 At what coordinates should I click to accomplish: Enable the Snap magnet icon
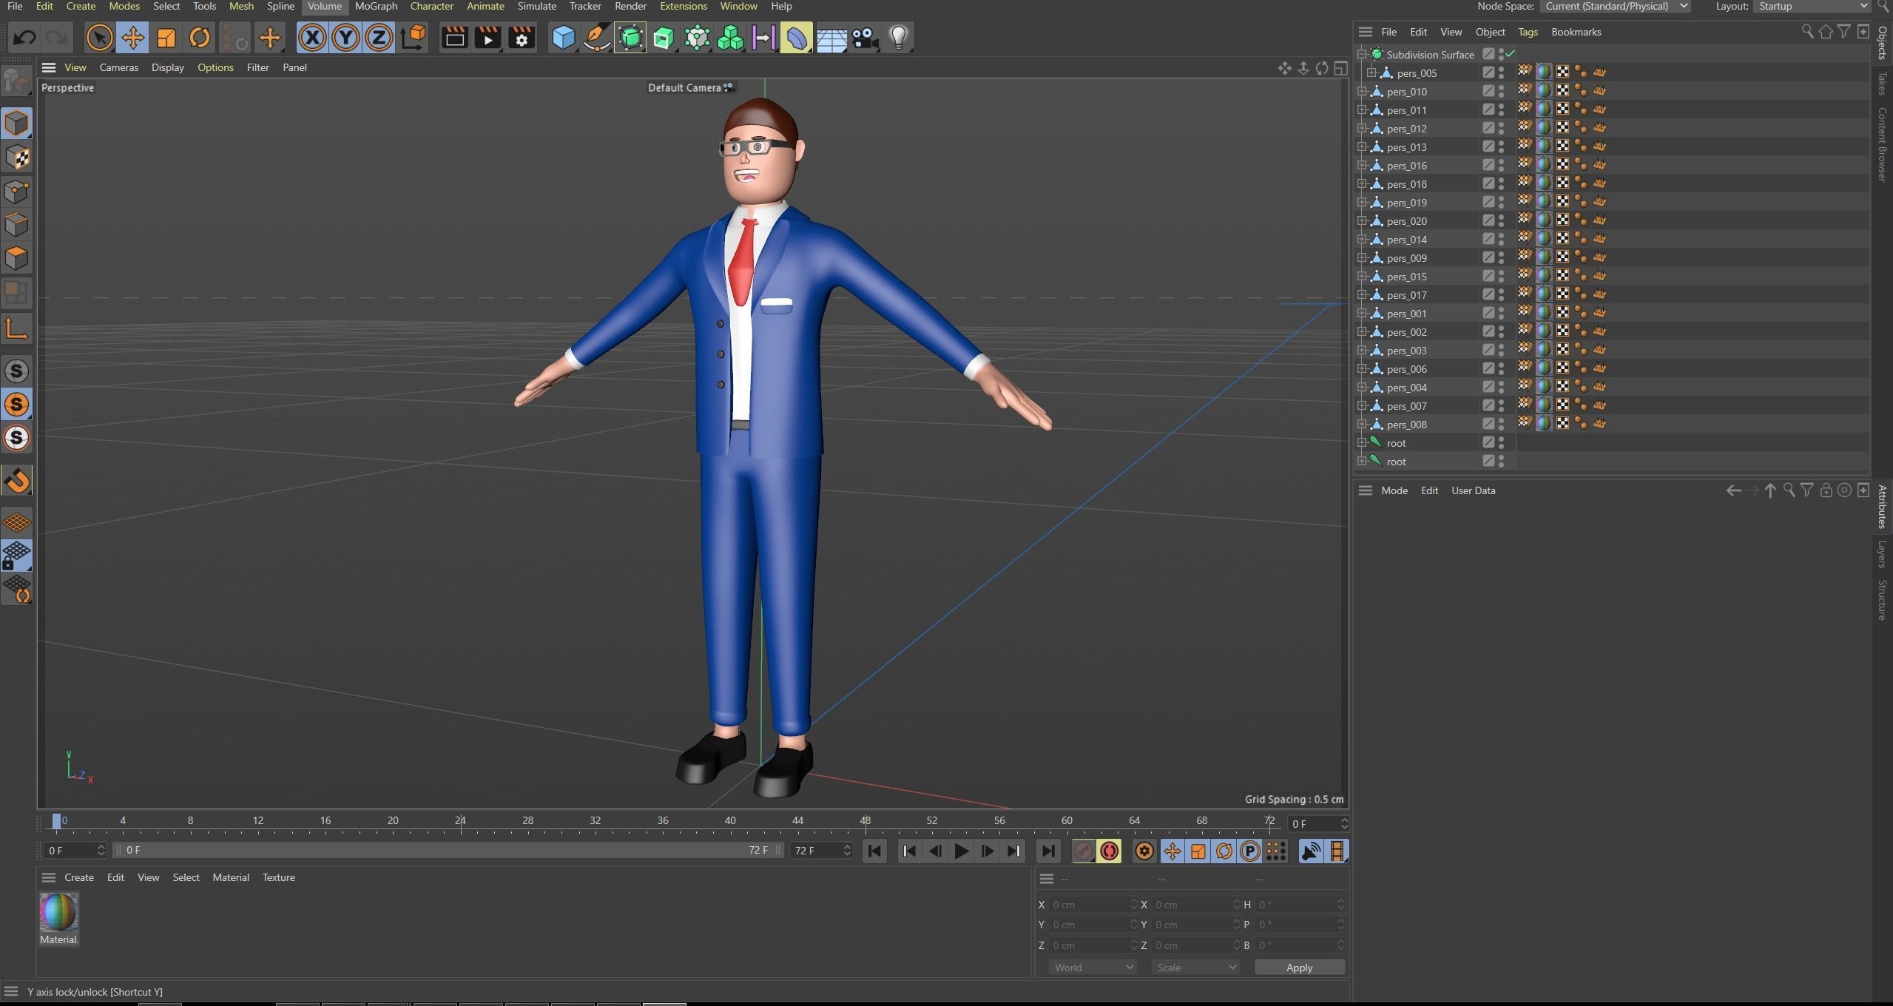coord(17,481)
